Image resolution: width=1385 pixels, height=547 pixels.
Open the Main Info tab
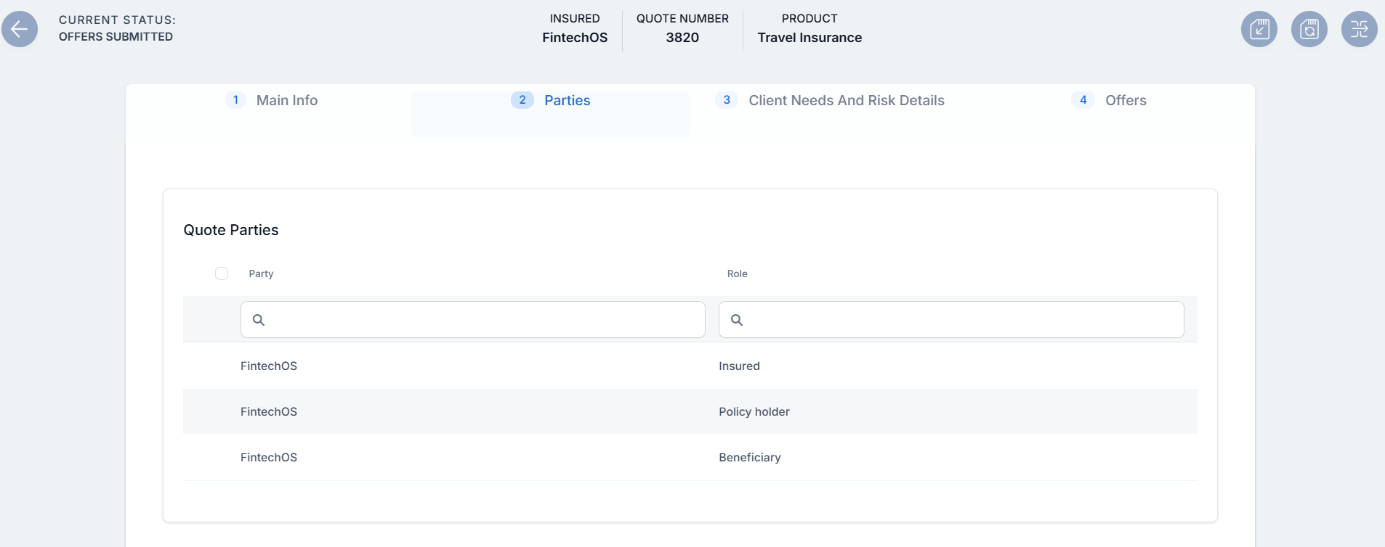286,101
